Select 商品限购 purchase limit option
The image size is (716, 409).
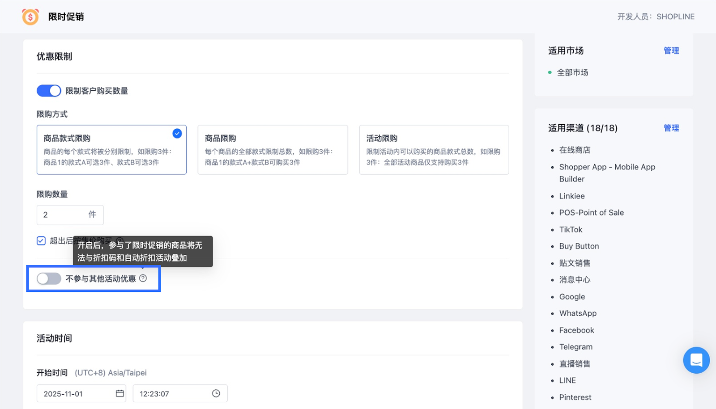click(273, 150)
